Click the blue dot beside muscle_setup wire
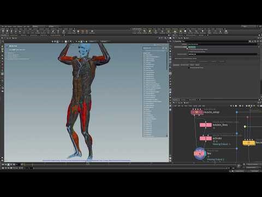 point(237,112)
